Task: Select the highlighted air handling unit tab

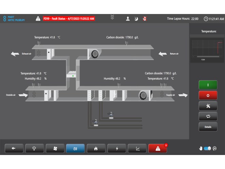Action: coord(75,149)
